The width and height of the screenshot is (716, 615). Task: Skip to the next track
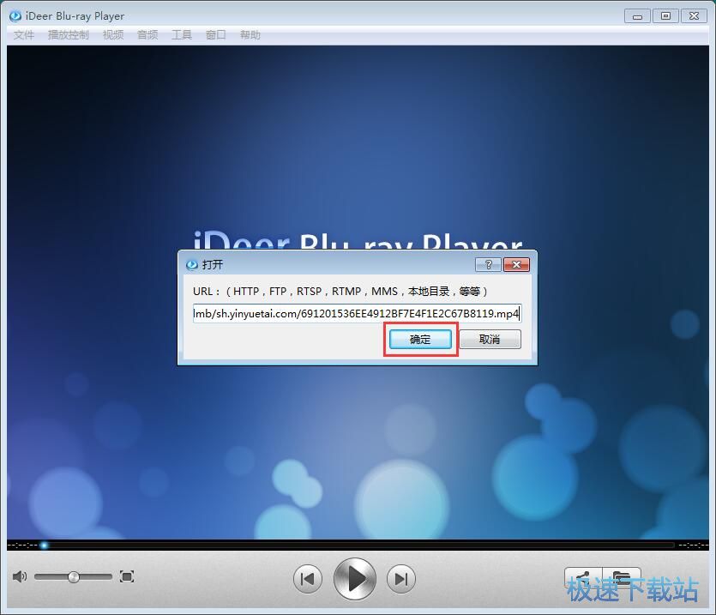[x=401, y=579]
